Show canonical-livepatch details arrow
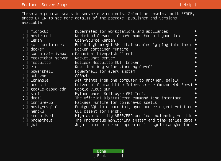 [x=196, y=53]
